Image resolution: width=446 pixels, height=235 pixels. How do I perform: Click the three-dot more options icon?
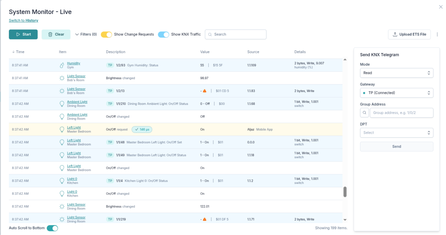[437, 34]
